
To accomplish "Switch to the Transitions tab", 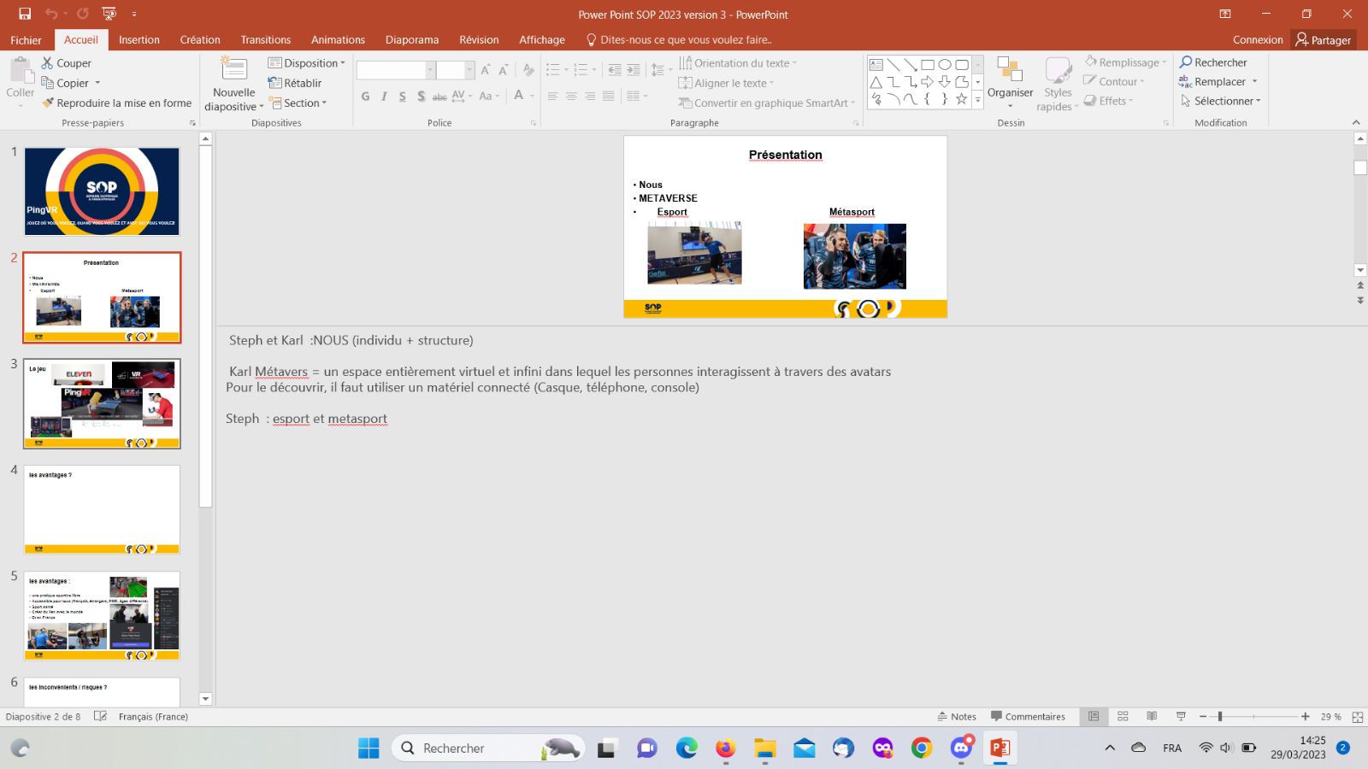I will [x=265, y=40].
